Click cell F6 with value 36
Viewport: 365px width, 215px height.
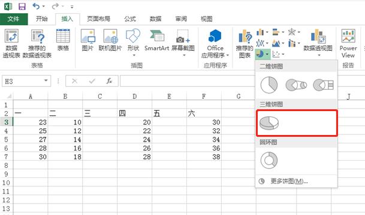pyautogui.click(x=204, y=148)
